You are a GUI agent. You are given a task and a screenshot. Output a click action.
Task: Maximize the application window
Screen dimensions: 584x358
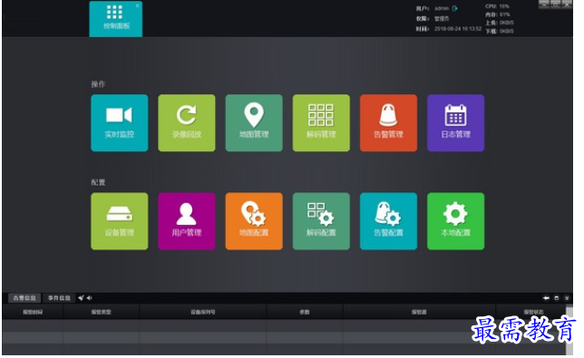555,4
